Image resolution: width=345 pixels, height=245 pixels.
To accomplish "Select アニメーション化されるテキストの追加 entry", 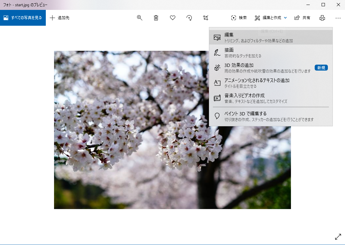I will coord(271,83).
